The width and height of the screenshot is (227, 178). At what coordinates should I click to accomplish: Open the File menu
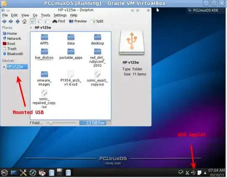(5, 15)
